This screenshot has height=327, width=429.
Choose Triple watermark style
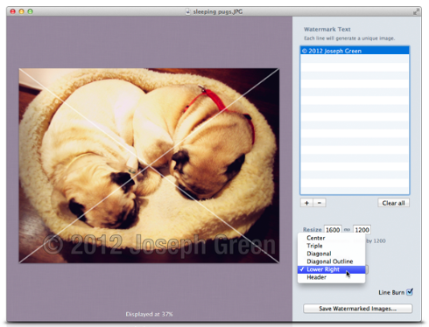tap(331, 246)
